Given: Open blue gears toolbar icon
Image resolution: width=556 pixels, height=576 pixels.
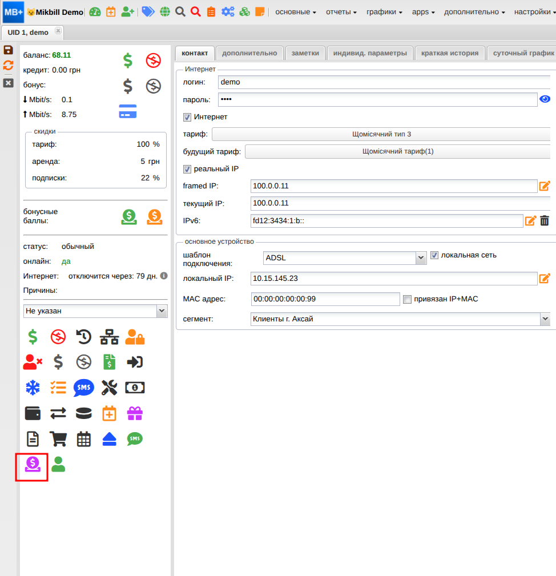Looking at the screenshot, I should 228,12.
